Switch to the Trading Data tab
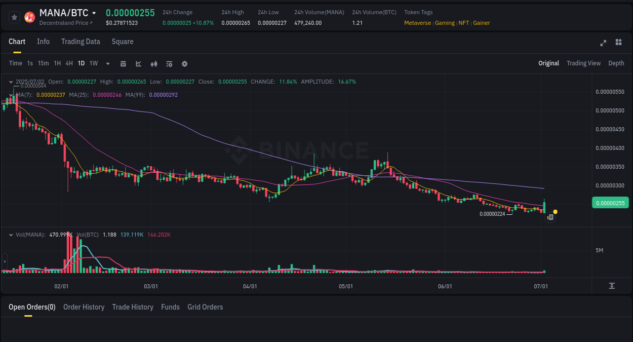The image size is (633, 342). tap(81, 42)
